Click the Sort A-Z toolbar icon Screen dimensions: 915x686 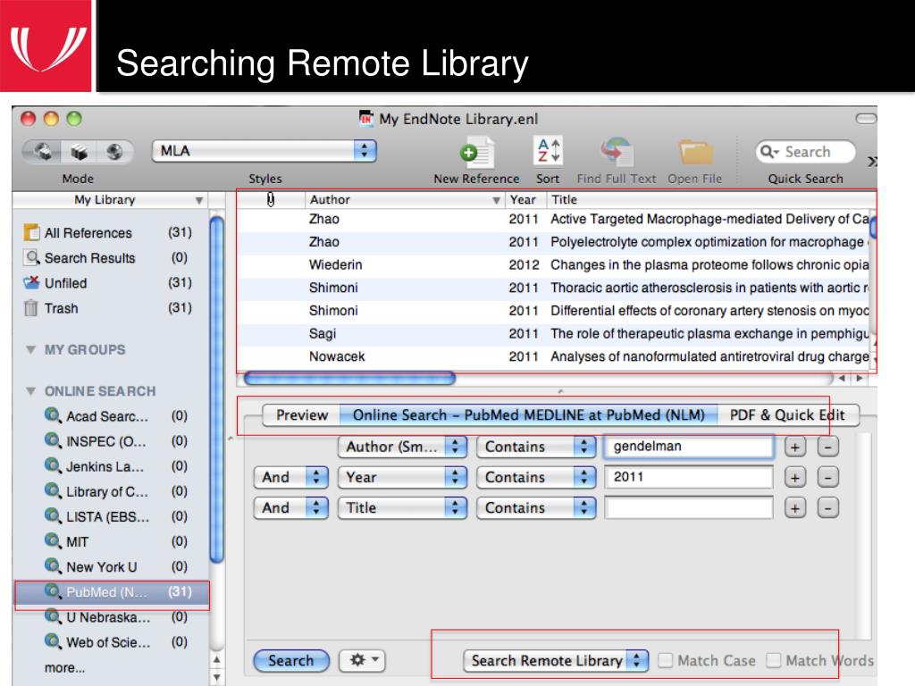(x=547, y=152)
